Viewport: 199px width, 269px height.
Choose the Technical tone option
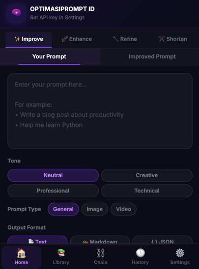(147, 191)
